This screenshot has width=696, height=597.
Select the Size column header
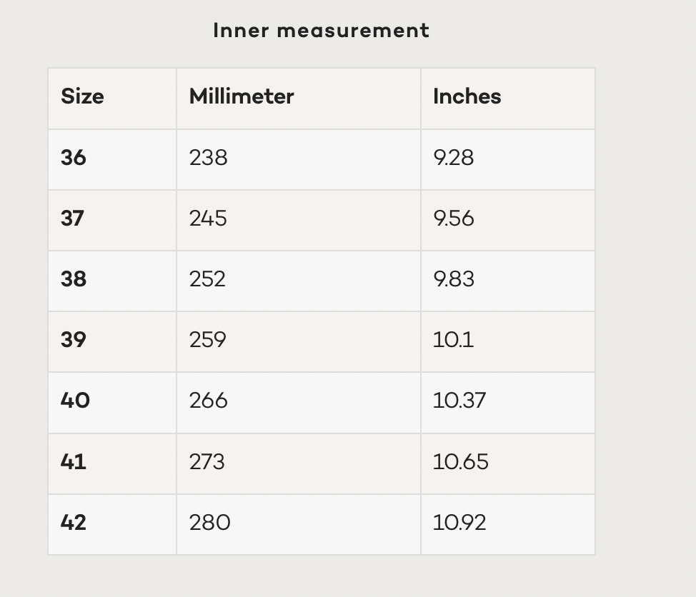click(82, 96)
